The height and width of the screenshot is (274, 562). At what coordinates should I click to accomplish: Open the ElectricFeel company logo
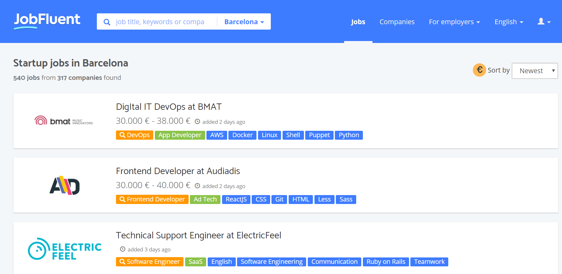point(65,249)
